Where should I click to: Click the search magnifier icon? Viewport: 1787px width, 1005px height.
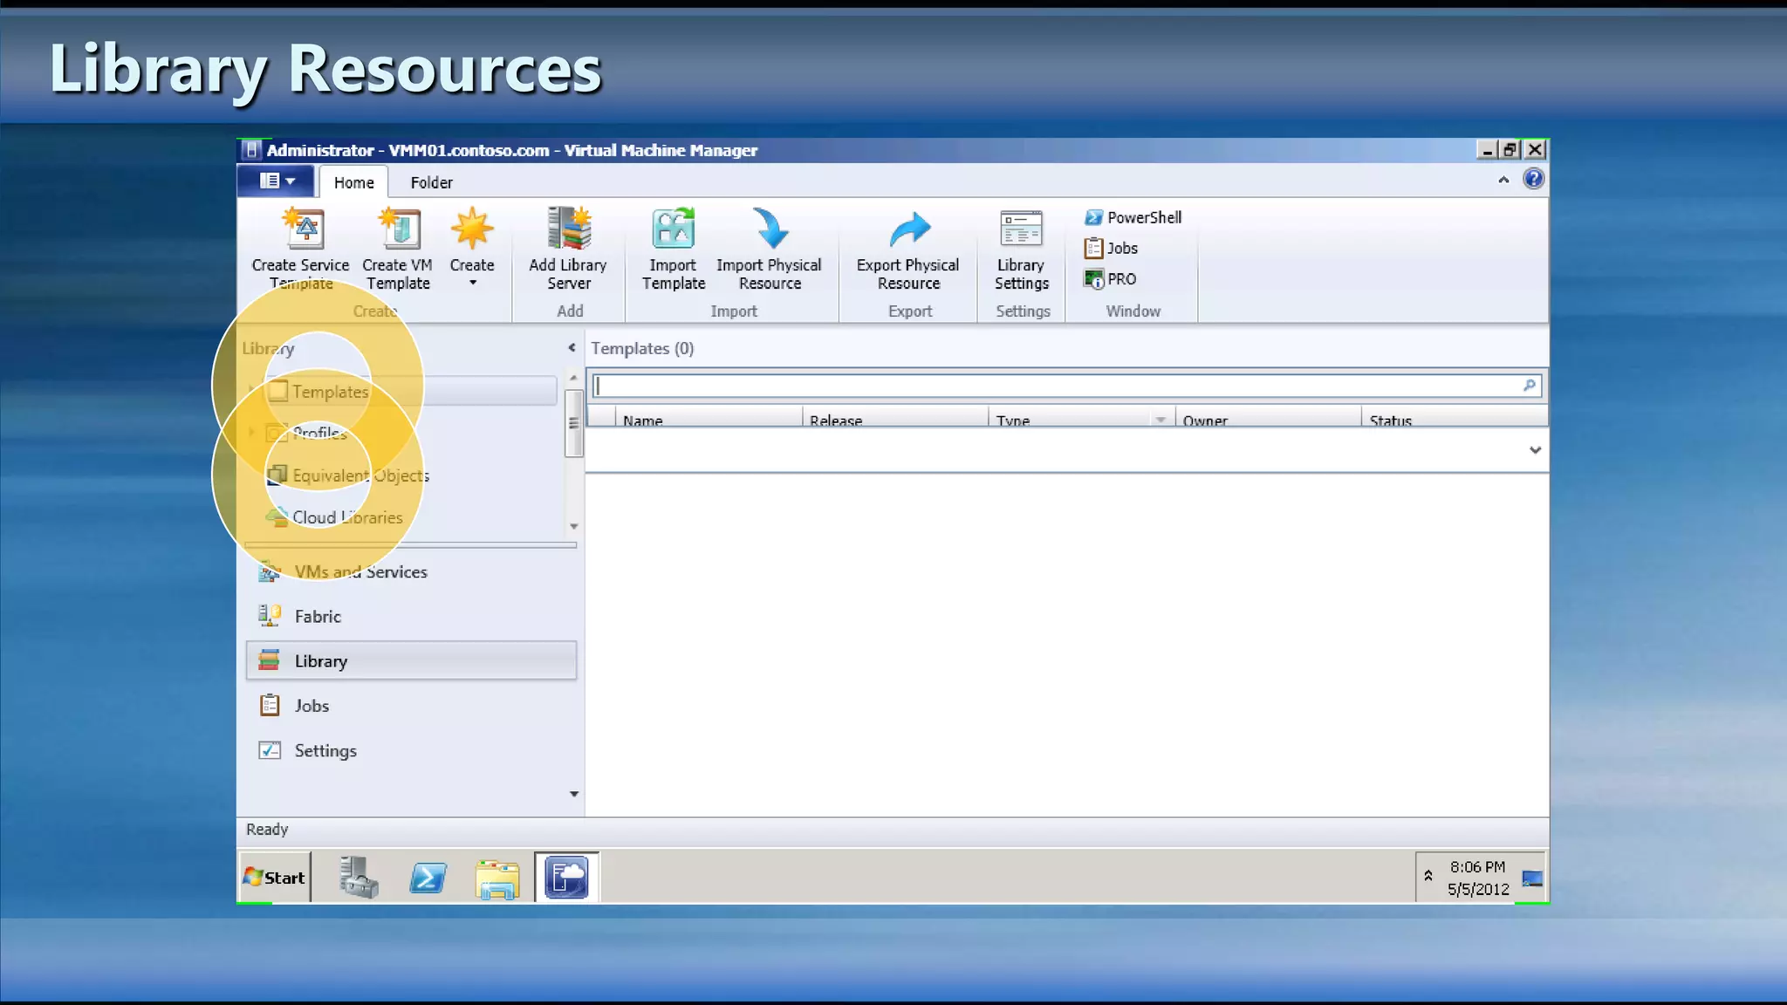point(1530,386)
